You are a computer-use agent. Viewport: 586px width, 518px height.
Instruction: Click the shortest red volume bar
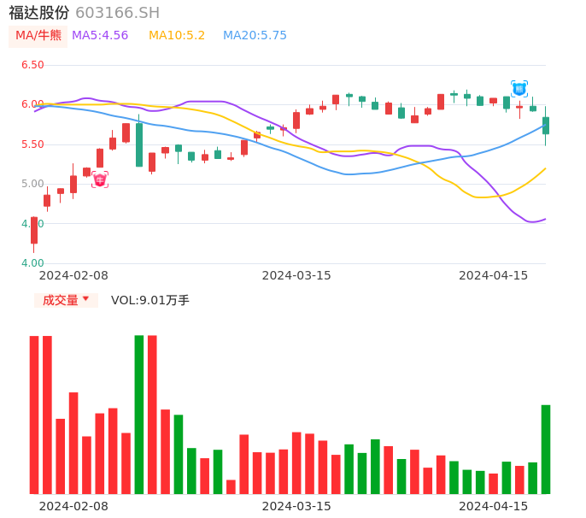pos(231,486)
